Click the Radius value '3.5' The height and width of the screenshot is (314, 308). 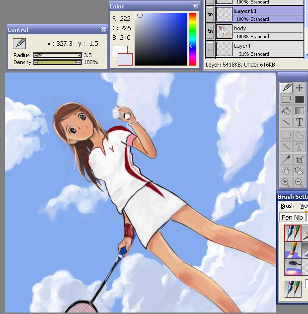point(88,55)
